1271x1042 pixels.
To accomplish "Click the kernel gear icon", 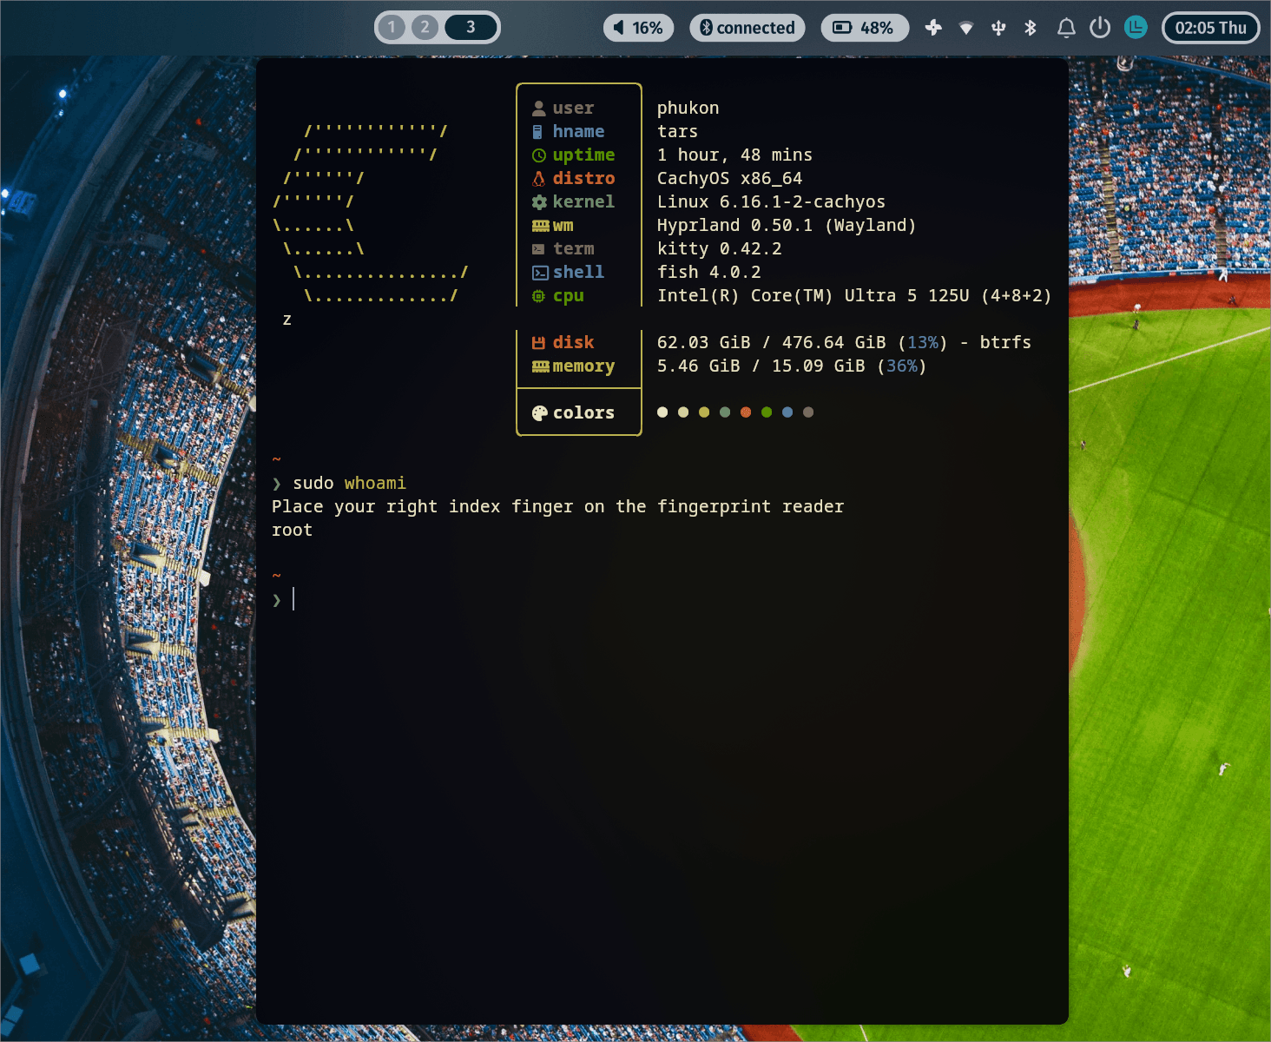I will [539, 201].
